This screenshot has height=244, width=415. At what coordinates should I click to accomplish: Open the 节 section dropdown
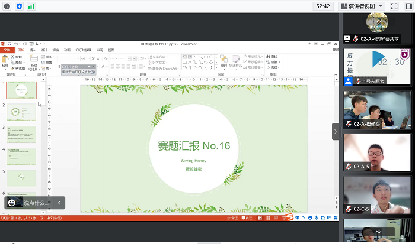[x=46, y=69]
